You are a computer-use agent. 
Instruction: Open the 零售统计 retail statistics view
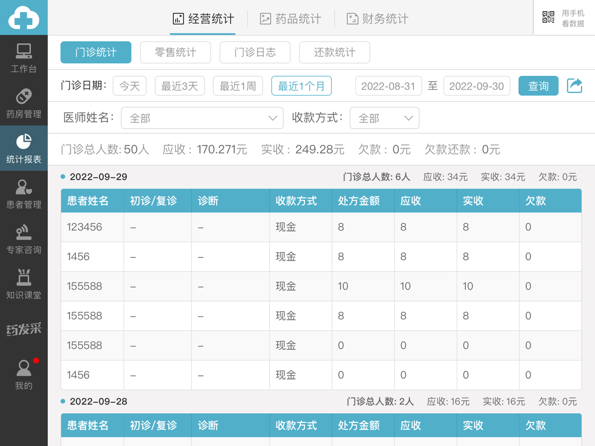point(175,52)
